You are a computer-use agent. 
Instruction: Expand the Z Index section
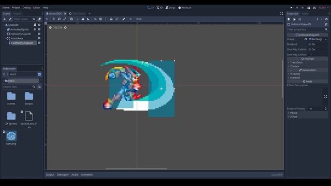coord(307,67)
